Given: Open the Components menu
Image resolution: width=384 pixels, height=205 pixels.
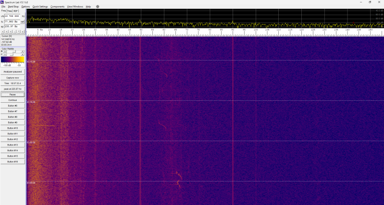Looking at the screenshot, I should pos(58,7).
